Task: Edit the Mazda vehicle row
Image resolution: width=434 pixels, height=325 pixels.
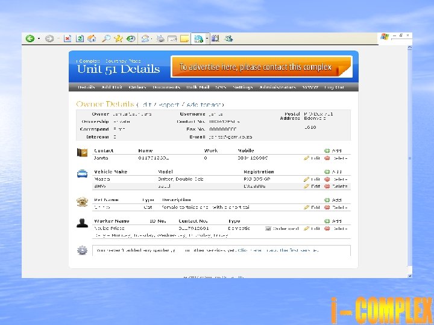Action: tap(312, 179)
